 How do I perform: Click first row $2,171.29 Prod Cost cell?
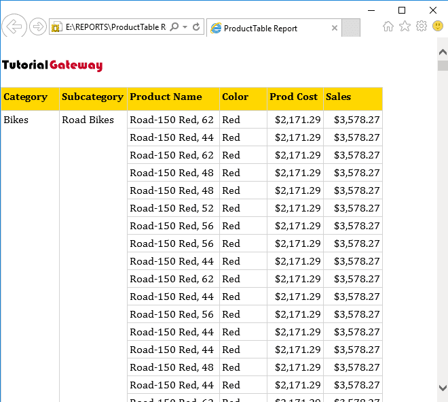(295, 120)
